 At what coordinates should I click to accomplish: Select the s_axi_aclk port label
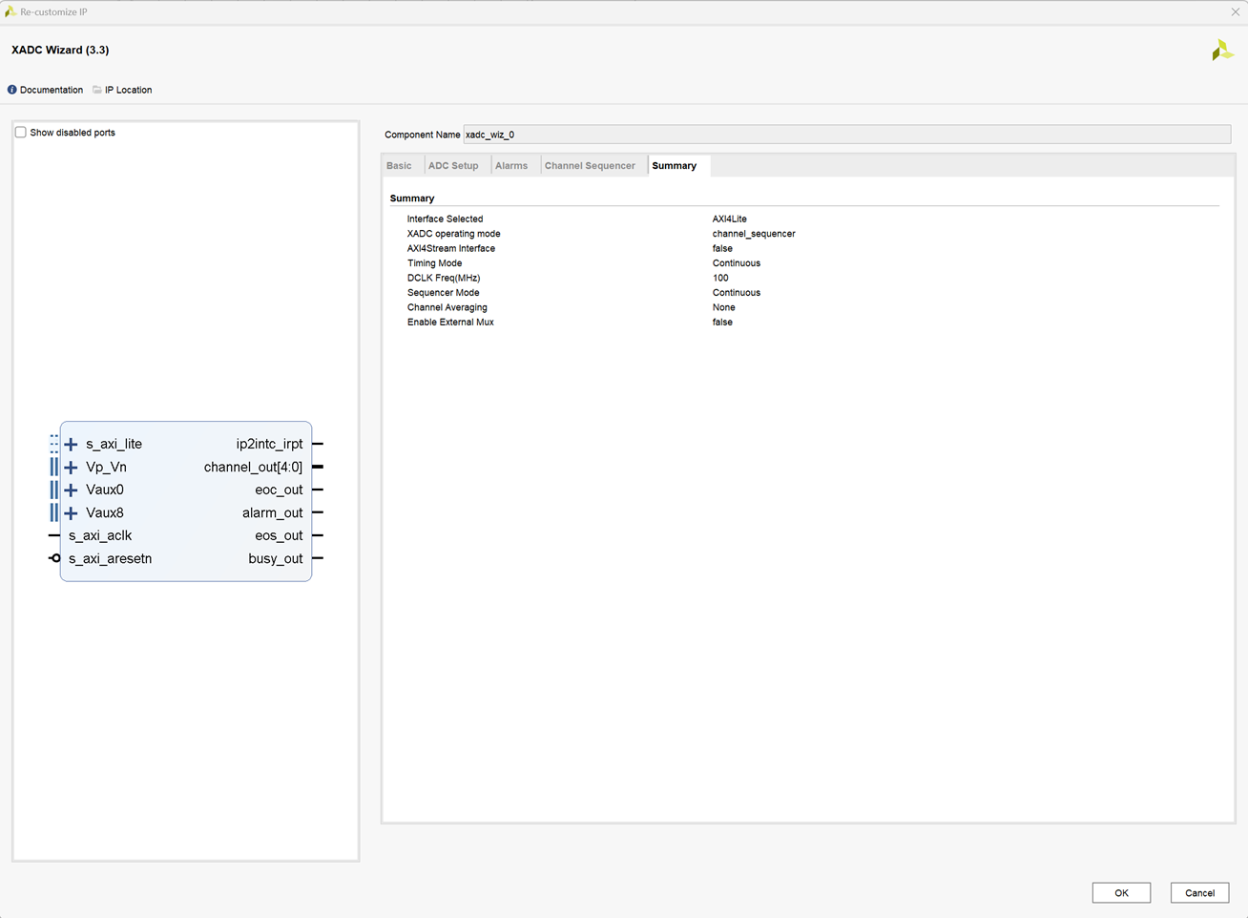100,535
